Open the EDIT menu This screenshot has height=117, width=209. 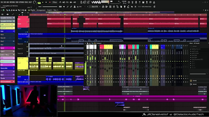5,2
